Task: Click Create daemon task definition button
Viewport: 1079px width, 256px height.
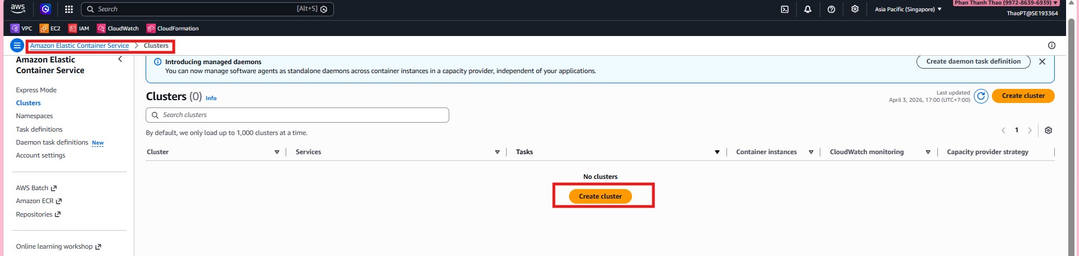Action: pyautogui.click(x=973, y=62)
